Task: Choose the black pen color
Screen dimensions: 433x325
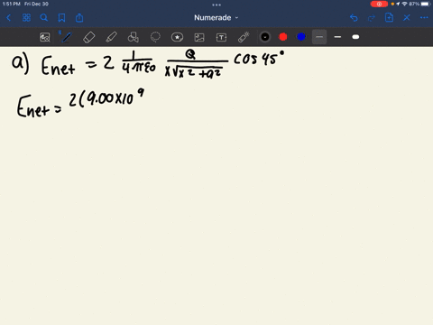Action: click(x=265, y=37)
